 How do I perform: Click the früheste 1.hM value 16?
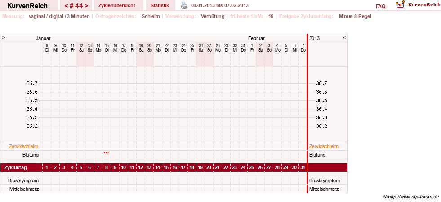tap(271, 16)
